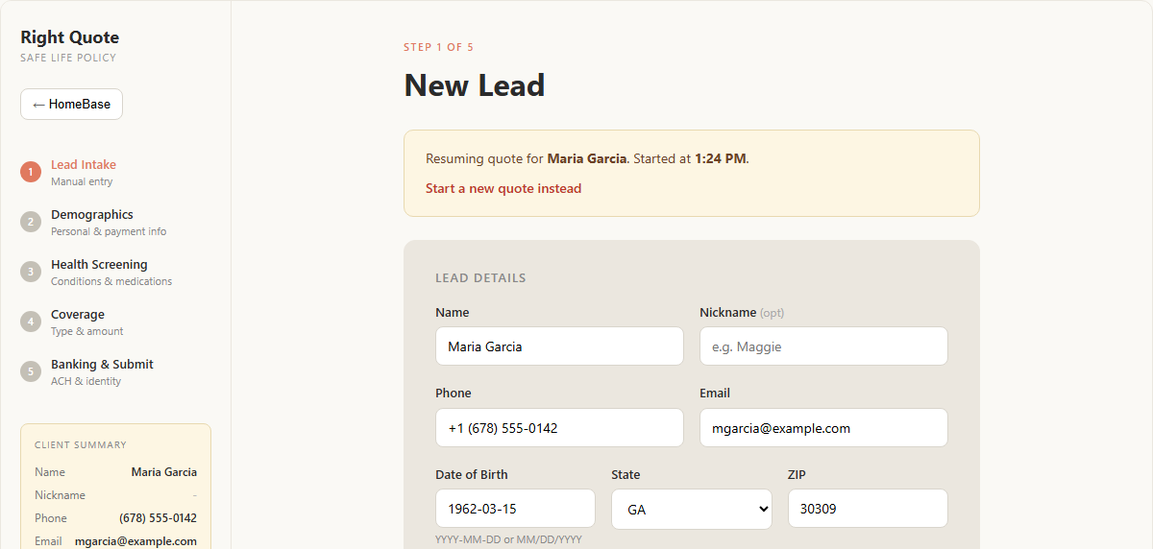Click the STEP 1 OF 5 label

(x=439, y=47)
